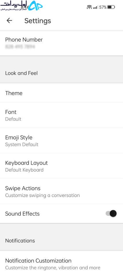
Task: Open Notification Customization settings
Action: click(61, 264)
